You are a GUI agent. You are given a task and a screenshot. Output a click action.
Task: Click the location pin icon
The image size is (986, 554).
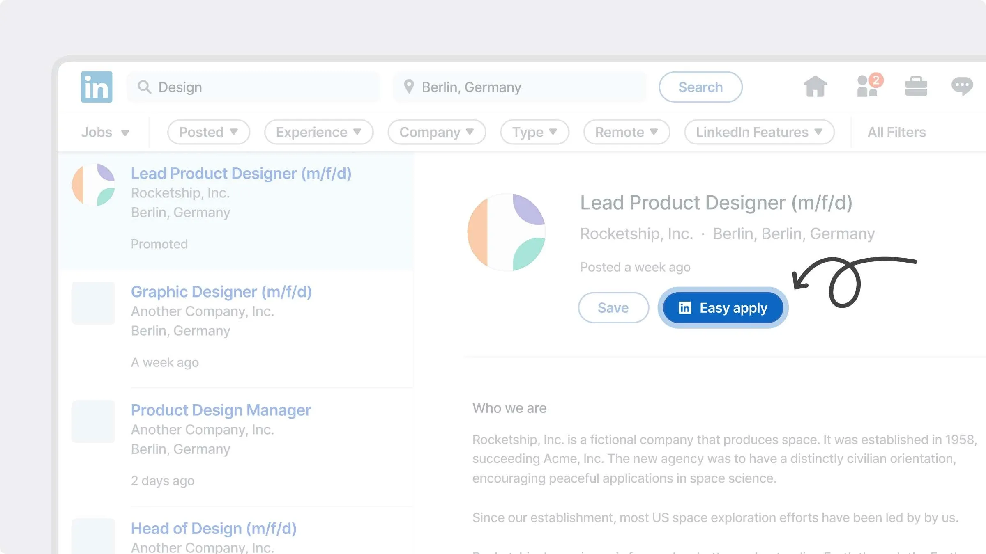click(408, 87)
